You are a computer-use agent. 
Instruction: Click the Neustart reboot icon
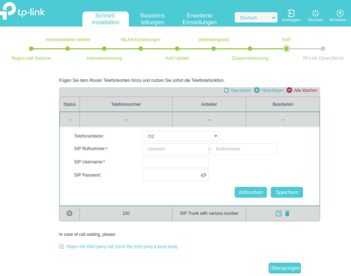click(x=315, y=13)
